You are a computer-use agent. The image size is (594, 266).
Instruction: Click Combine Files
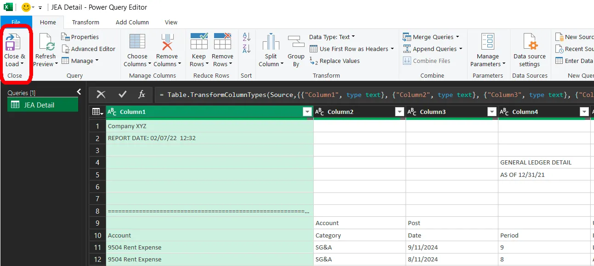point(426,61)
